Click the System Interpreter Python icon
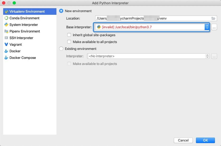The width and height of the screenshot is (221, 146). click(x=6, y=25)
